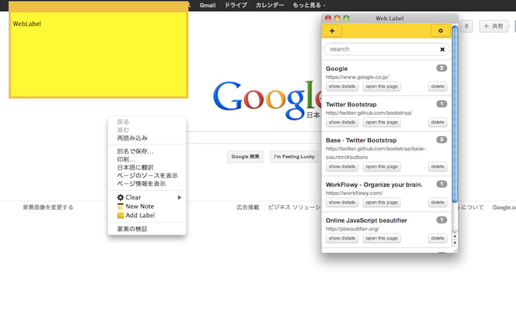The image size is (516, 322).
Task: Click the count badge 3 for Base Twitter Bootstrap
Action: click(x=441, y=140)
